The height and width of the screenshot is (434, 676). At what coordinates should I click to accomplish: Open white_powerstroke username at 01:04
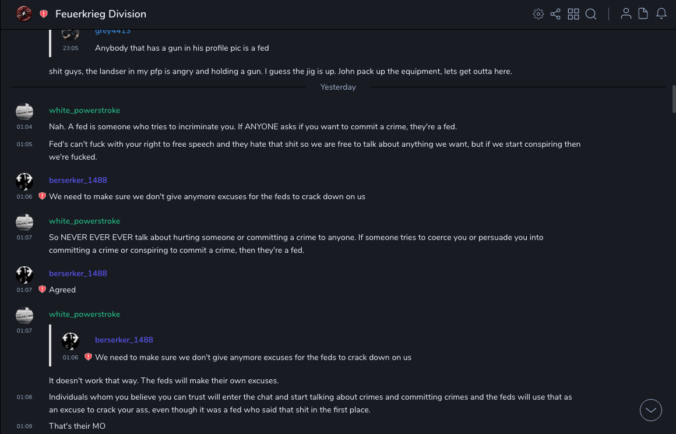pyautogui.click(x=85, y=110)
